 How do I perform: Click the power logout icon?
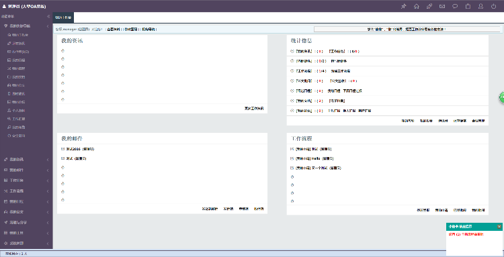(x=494, y=6)
